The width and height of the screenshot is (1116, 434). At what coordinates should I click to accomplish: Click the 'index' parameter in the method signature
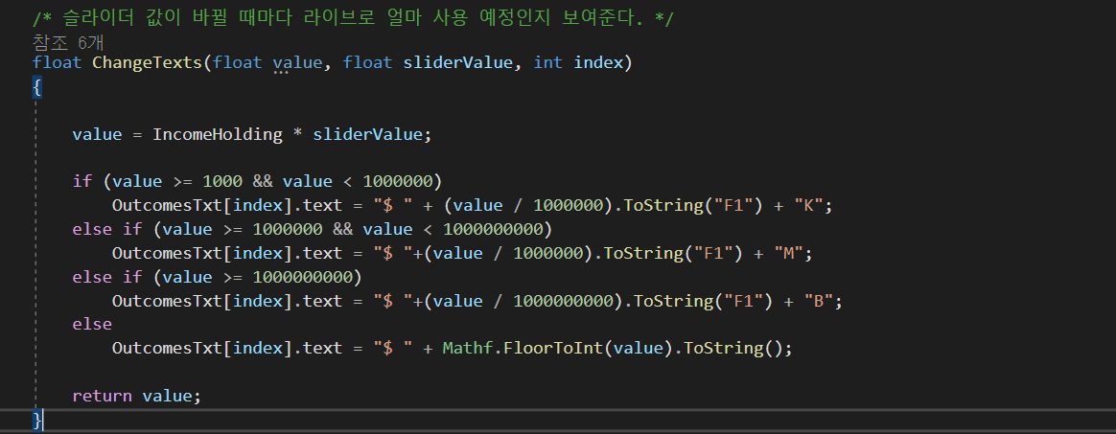[598, 62]
